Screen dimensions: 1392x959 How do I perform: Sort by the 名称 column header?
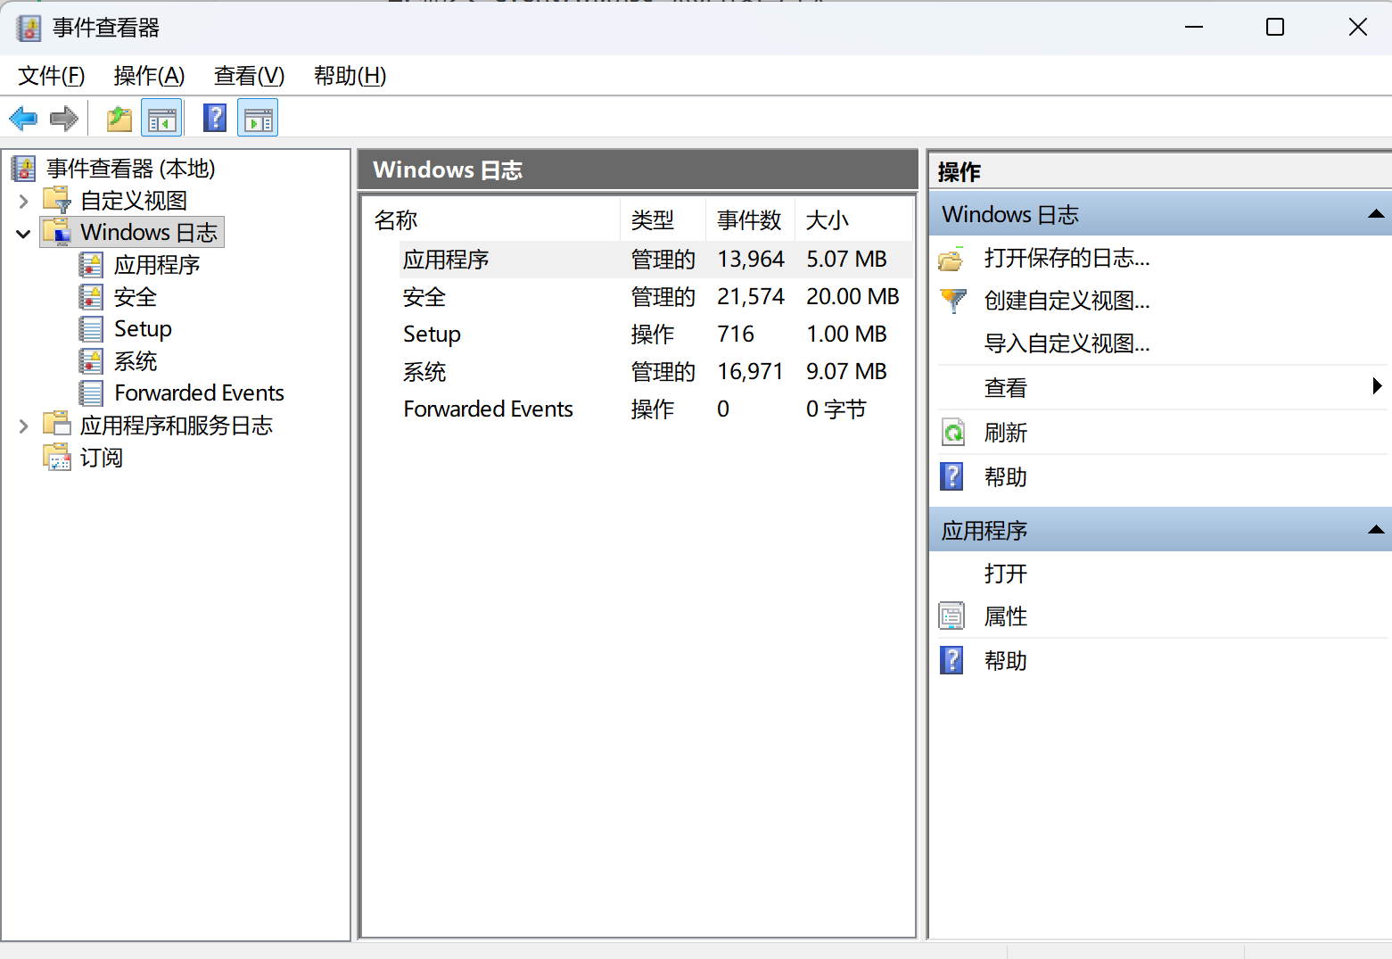[x=491, y=220]
